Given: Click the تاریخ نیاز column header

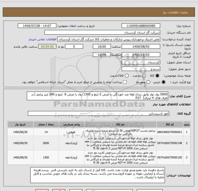Looking at the screenshot, I should [x=20, y=124].
